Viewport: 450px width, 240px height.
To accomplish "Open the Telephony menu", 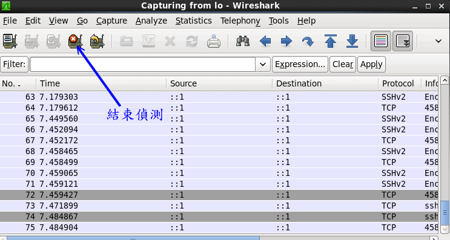I will tap(240, 21).
